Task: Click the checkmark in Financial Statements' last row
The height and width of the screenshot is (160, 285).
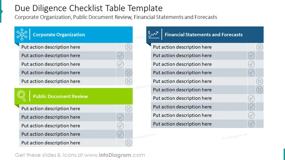Action: tap(251, 124)
